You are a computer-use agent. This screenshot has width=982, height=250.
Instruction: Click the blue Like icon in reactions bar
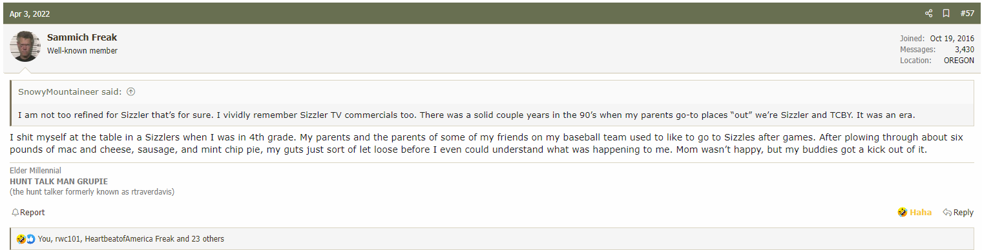pos(30,238)
